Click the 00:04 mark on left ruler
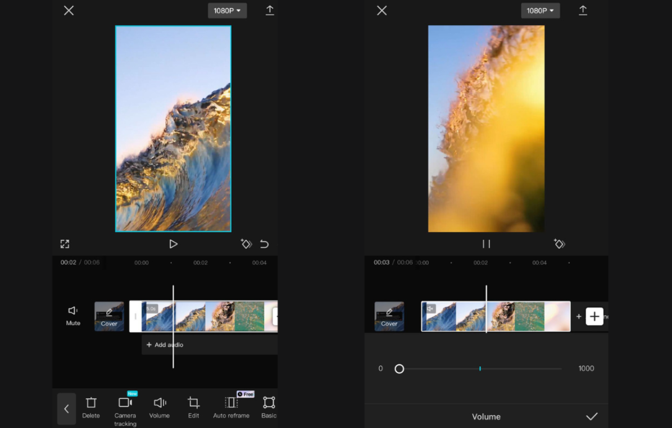Screen dimensions: 672x428 point(259,263)
